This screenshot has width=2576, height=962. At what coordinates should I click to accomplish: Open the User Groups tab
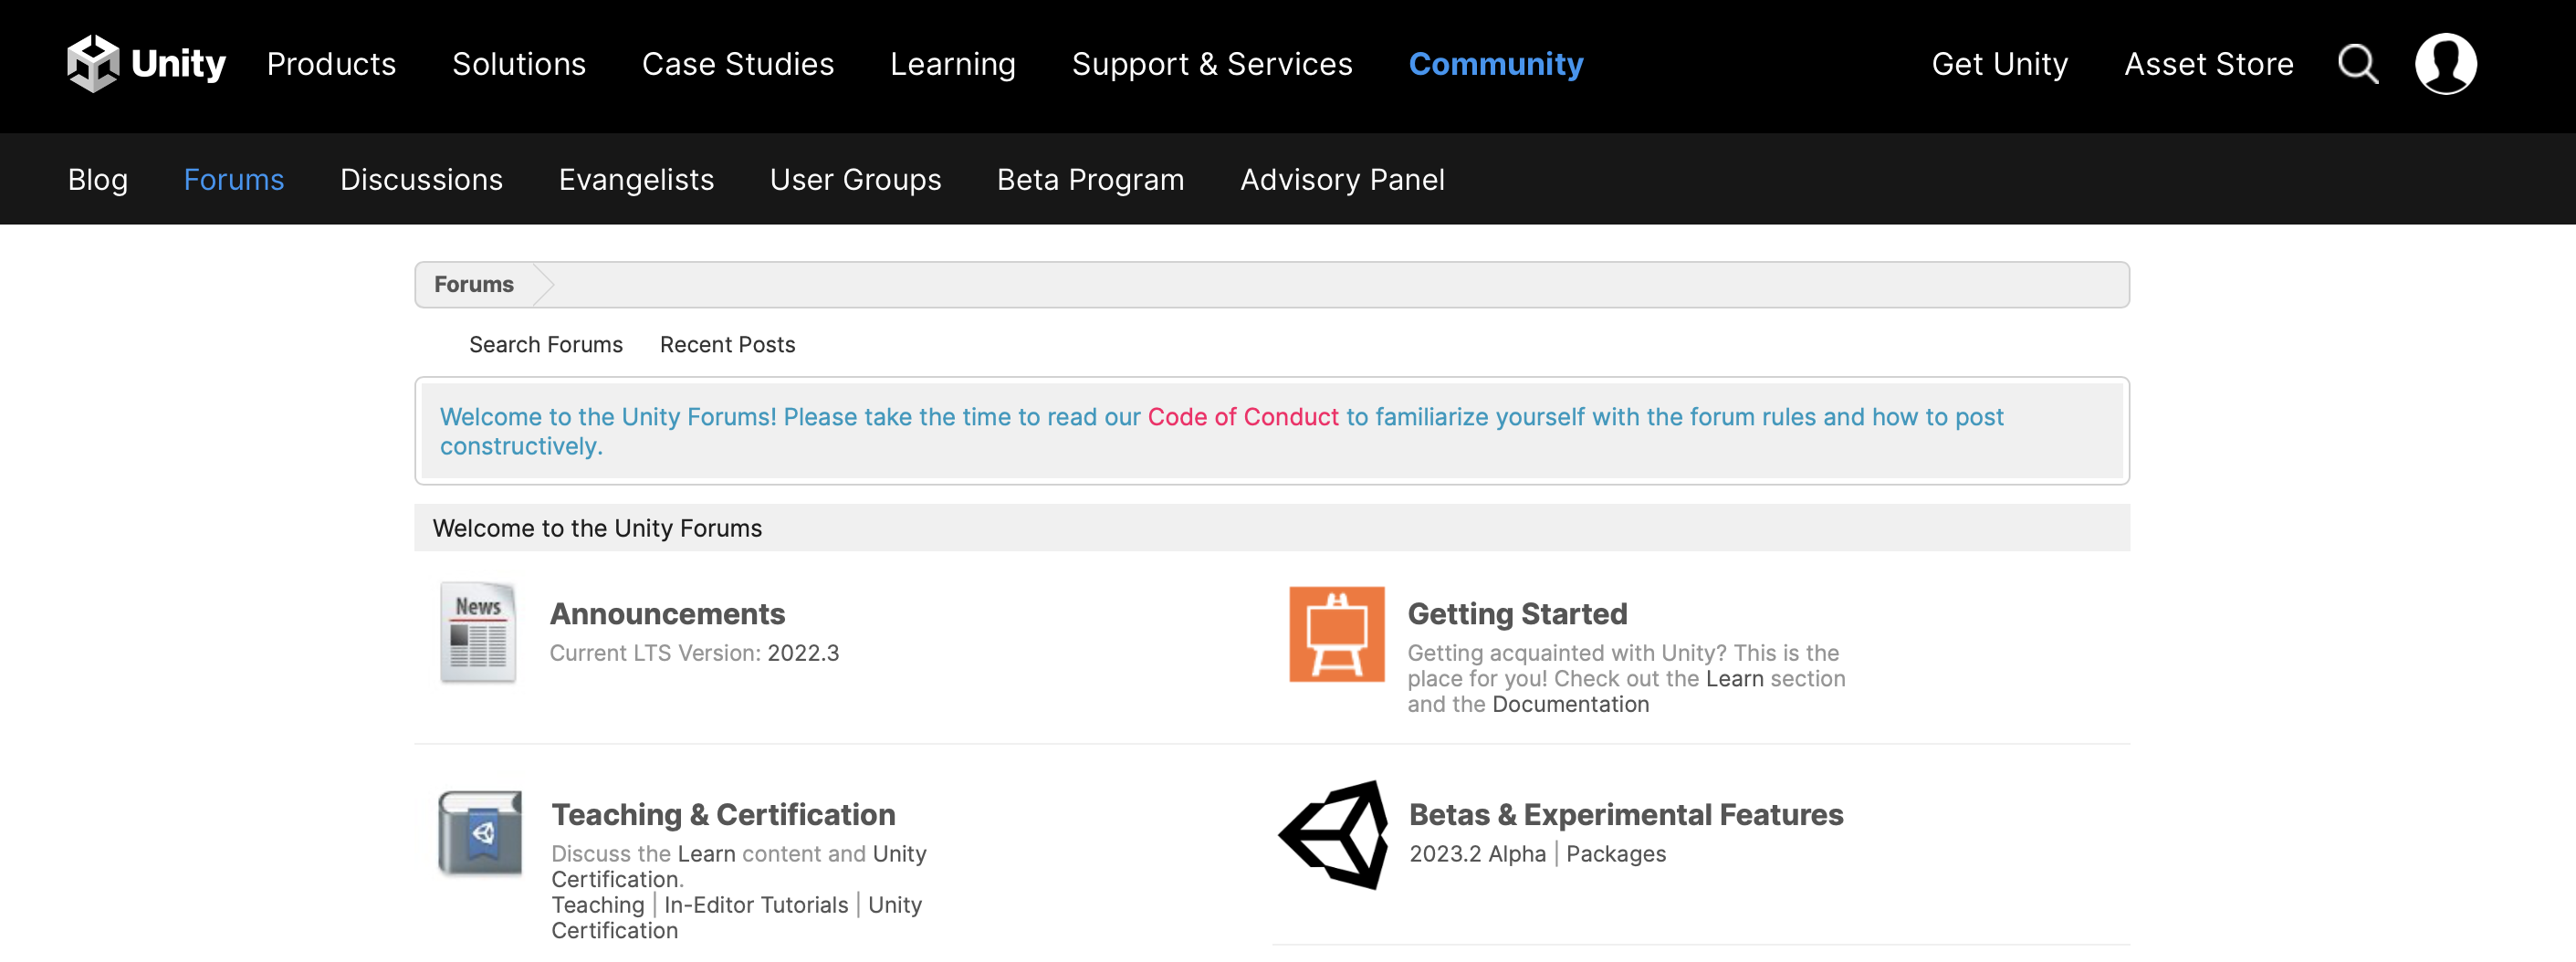[855, 179]
